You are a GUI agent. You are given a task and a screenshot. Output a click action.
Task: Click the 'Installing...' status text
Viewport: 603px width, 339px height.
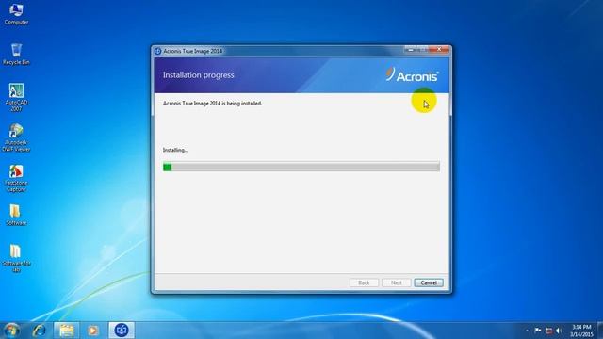[x=175, y=150]
